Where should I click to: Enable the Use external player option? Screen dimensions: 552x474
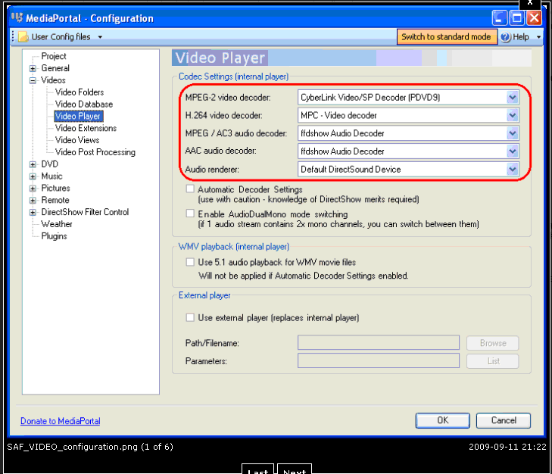click(190, 318)
